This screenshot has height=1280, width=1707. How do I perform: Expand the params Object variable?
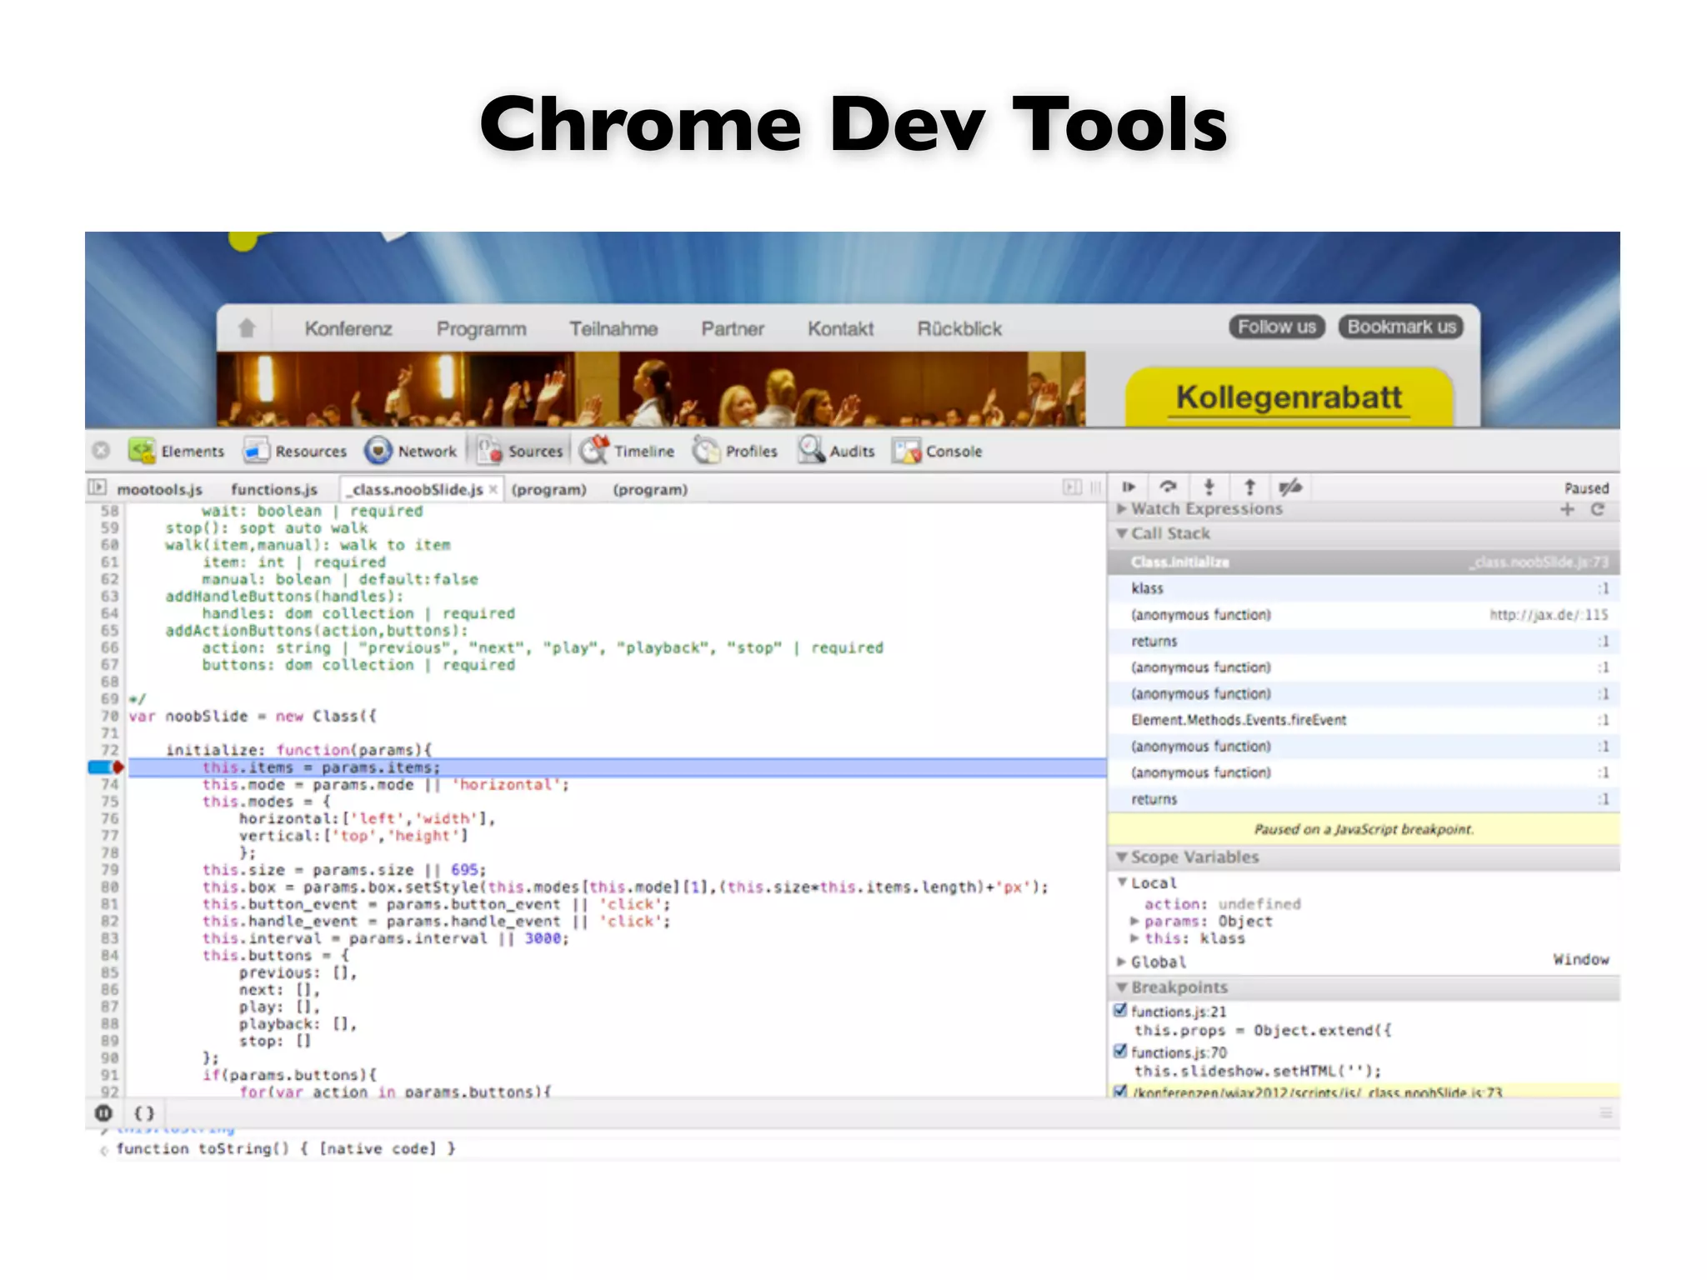point(1134,921)
